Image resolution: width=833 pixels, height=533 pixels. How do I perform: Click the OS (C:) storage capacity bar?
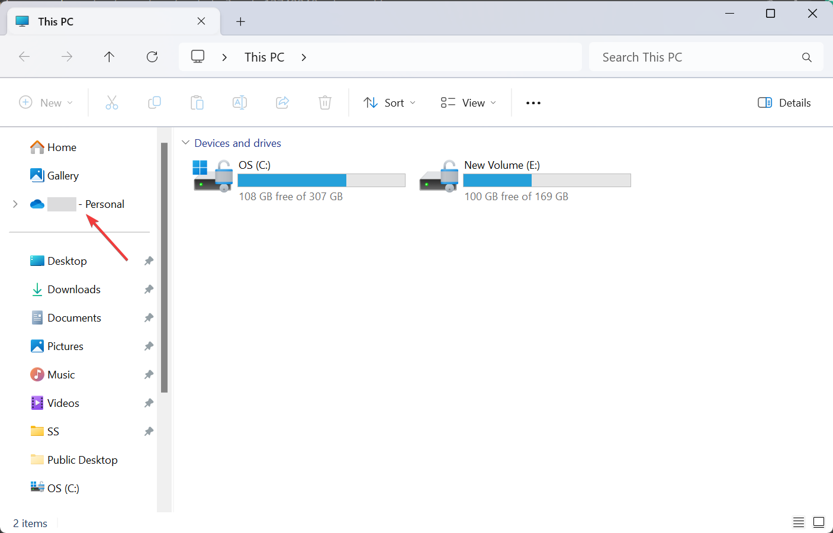tap(321, 180)
